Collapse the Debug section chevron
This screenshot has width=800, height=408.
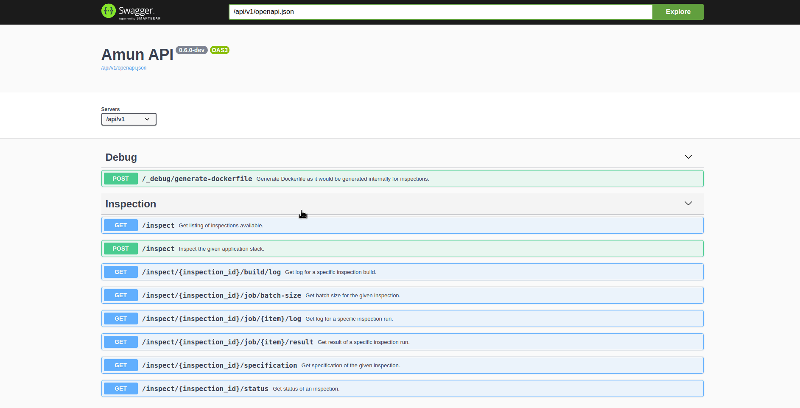pos(688,157)
